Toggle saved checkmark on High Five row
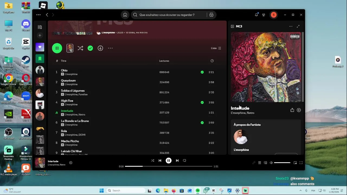Image resolution: width=347 pixels, height=195 pixels. (x=202, y=102)
